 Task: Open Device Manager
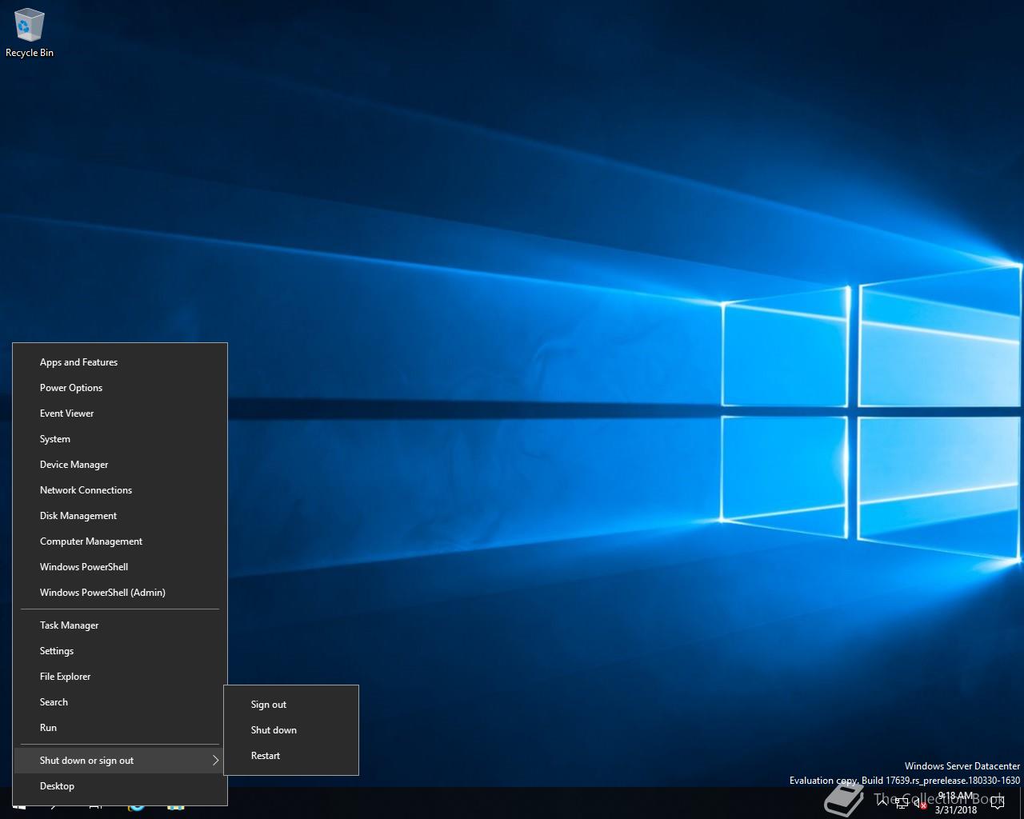(x=120, y=465)
